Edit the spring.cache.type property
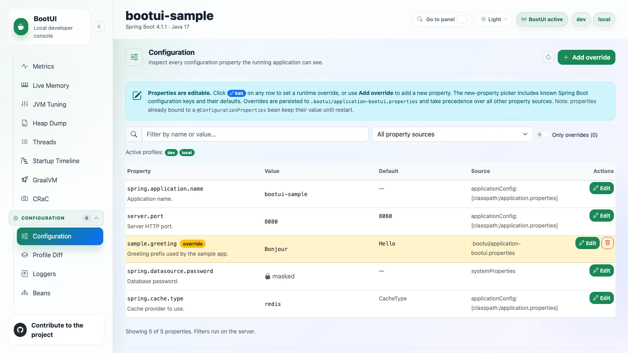 click(601, 298)
